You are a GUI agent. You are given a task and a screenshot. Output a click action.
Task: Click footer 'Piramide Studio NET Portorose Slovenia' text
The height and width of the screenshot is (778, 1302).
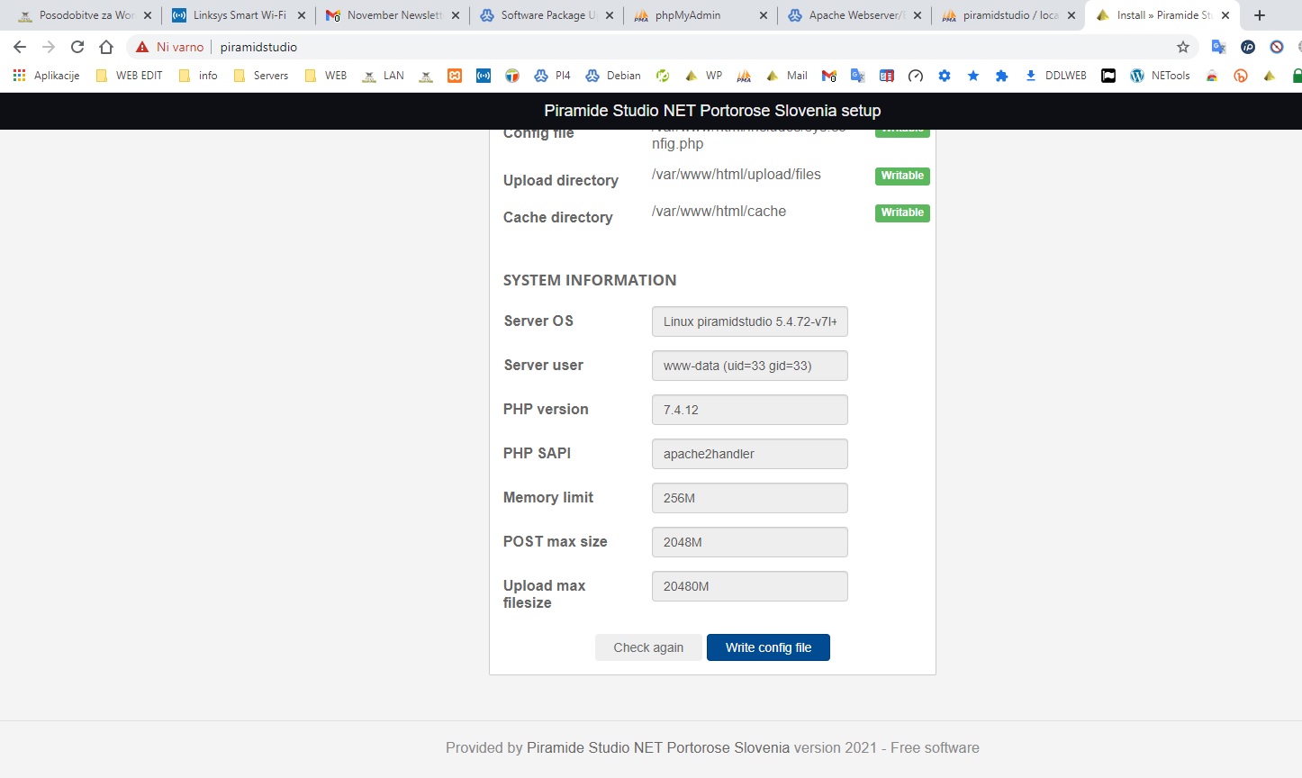click(x=658, y=747)
